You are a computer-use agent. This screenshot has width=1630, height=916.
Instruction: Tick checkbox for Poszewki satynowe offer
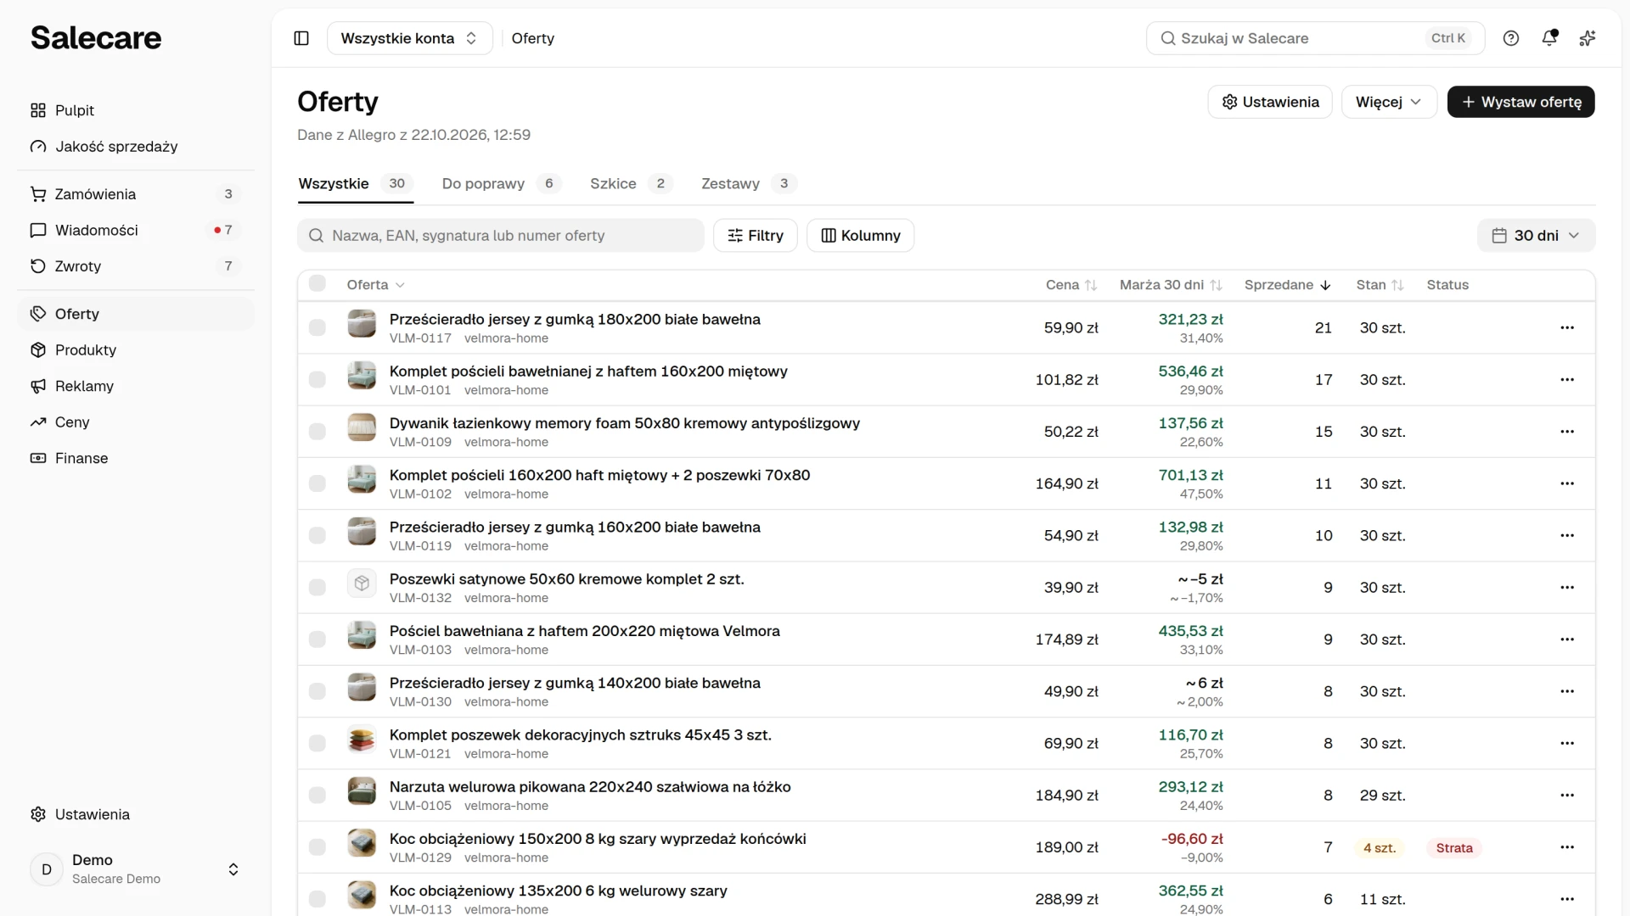[318, 588]
